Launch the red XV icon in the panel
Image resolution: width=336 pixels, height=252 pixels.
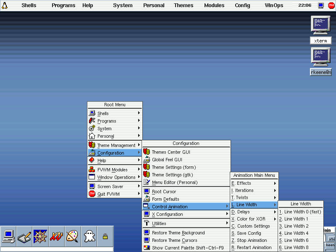coord(56,236)
